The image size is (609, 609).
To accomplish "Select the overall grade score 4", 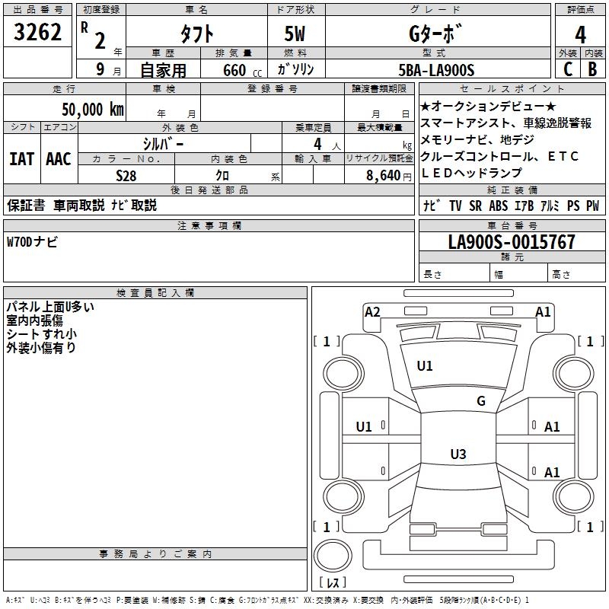I will 580,35.
